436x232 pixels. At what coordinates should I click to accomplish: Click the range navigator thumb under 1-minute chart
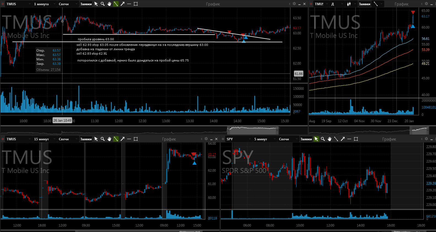(x=253, y=130)
